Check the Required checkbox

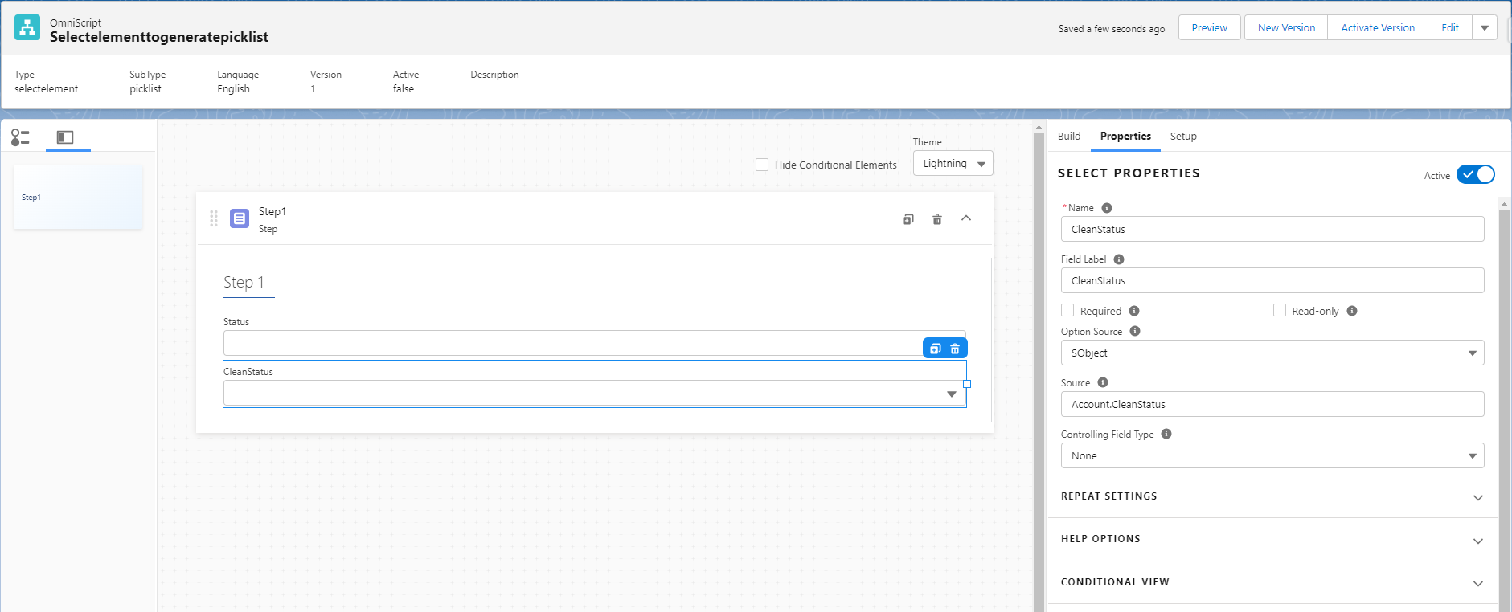tap(1067, 311)
